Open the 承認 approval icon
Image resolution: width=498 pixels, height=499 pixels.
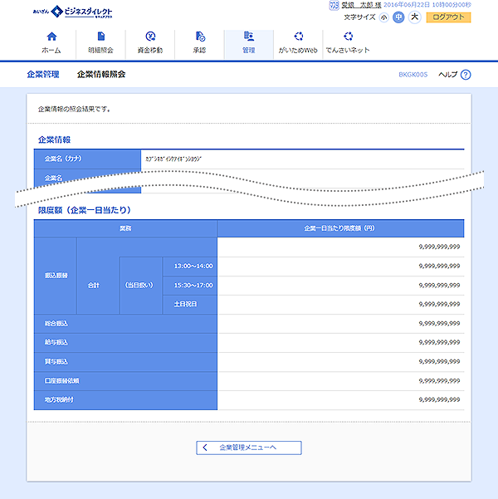[x=200, y=37]
